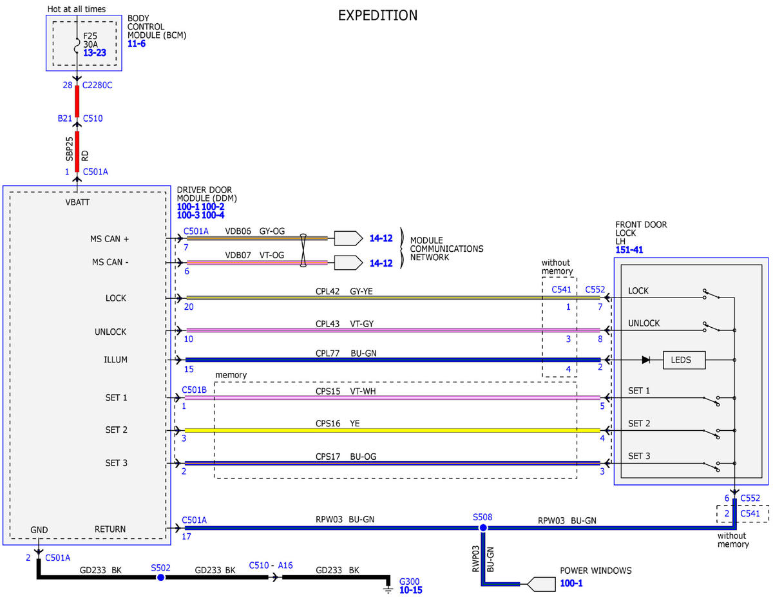Follow the 100-4 Driver Door Module reference
773x597 pixels.
[x=213, y=215]
